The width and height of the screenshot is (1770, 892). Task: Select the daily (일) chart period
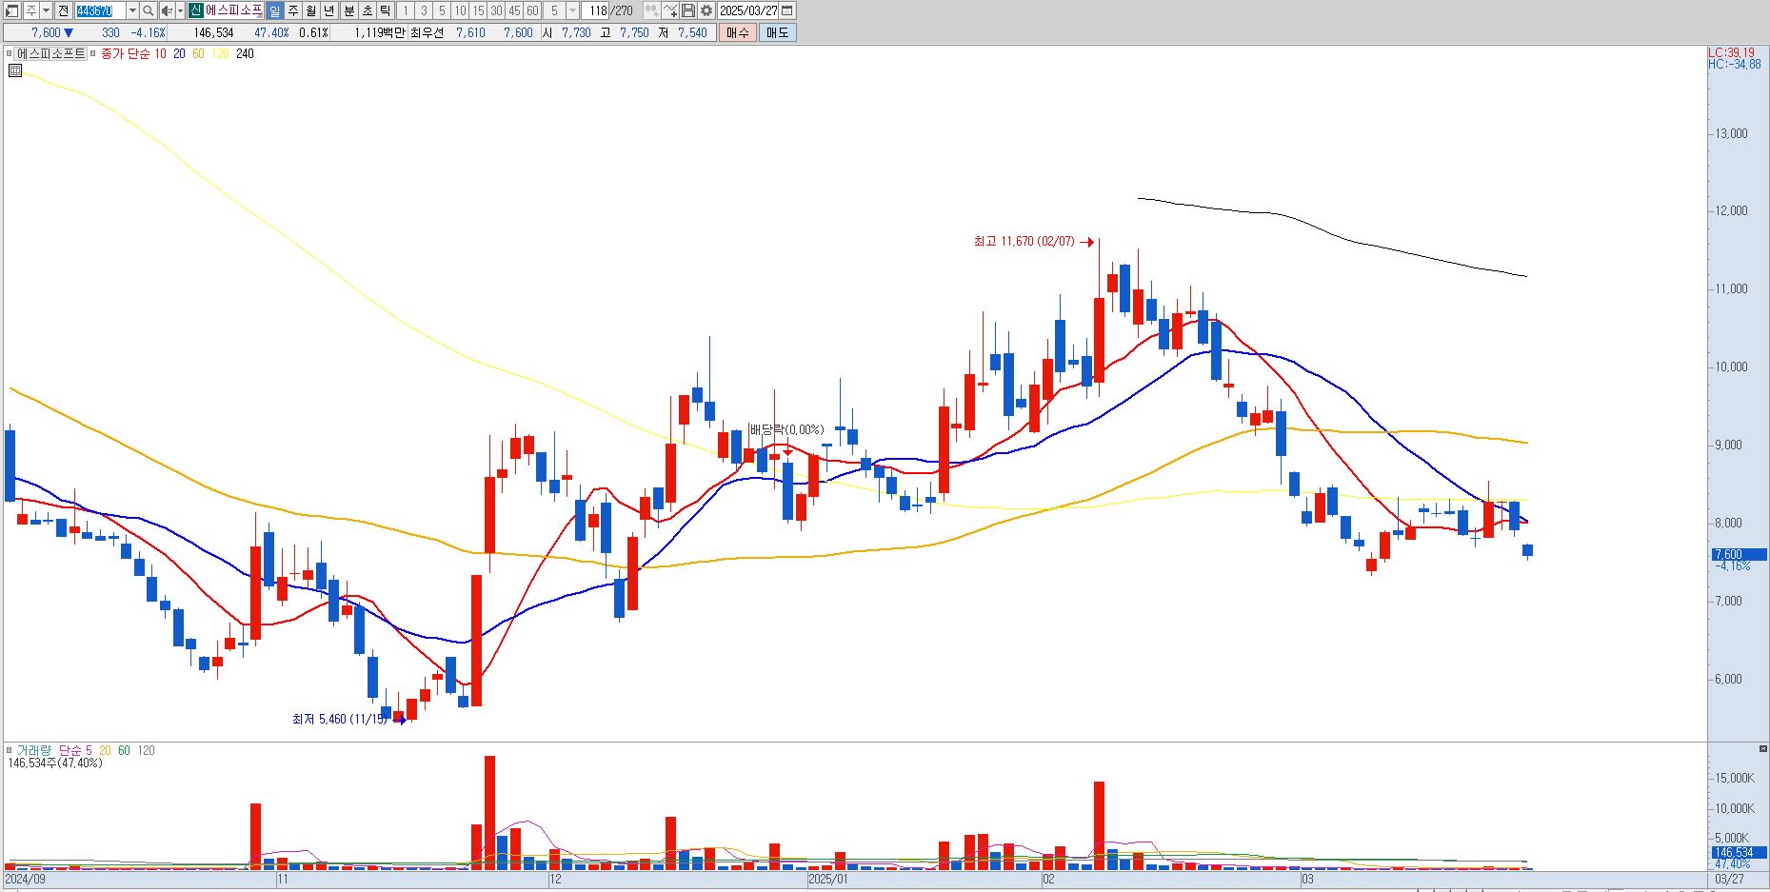click(275, 10)
